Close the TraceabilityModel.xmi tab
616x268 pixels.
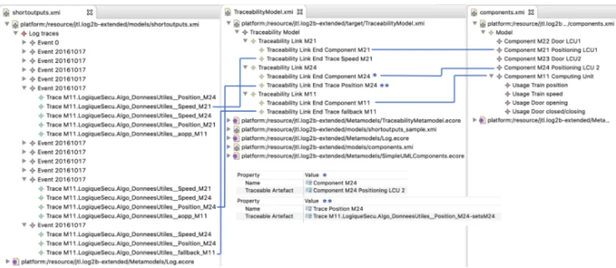click(300, 12)
